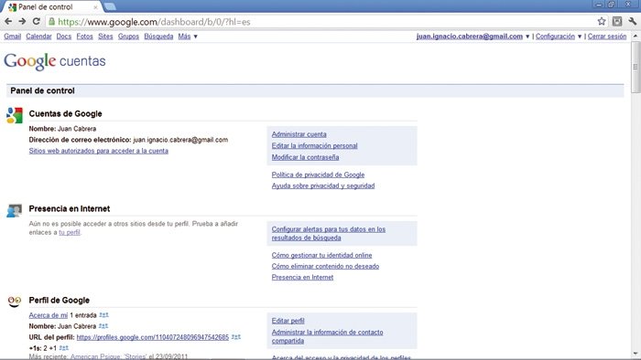Click the 'Dirección de correo electrónico' label

pyautogui.click(x=81, y=140)
